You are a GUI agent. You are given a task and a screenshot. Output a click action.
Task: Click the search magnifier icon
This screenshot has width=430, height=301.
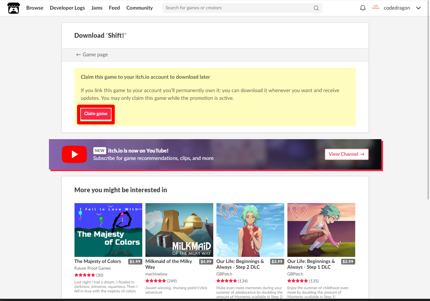(316, 8)
